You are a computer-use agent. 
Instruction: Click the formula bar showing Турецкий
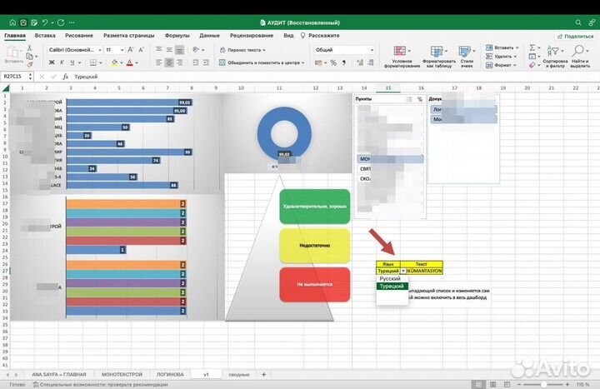coord(335,77)
